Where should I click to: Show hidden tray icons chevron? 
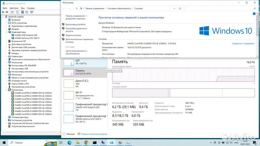(211, 143)
